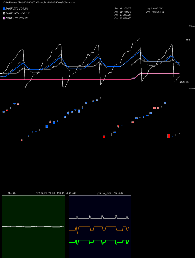The image size is (195, 258).
Task: Select the 'DOW ST: 100.36' legend text
Action: click(17, 9)
